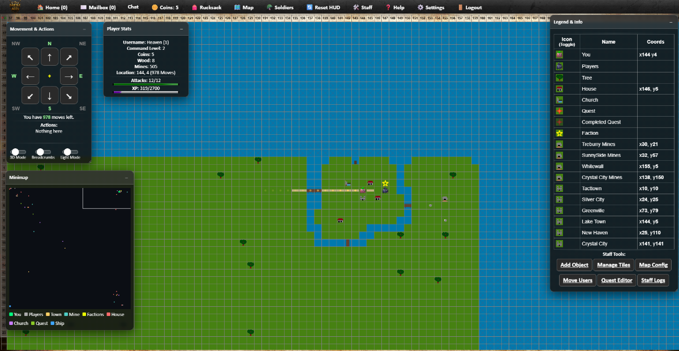Viewport: 679px width, 351px height.
Task: Toggle the Tree icon in legend
Action: [x=559, y=78]
